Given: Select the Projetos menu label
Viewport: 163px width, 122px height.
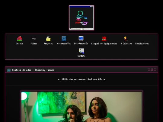Looking at the screenshot, I should coord(48,44).
